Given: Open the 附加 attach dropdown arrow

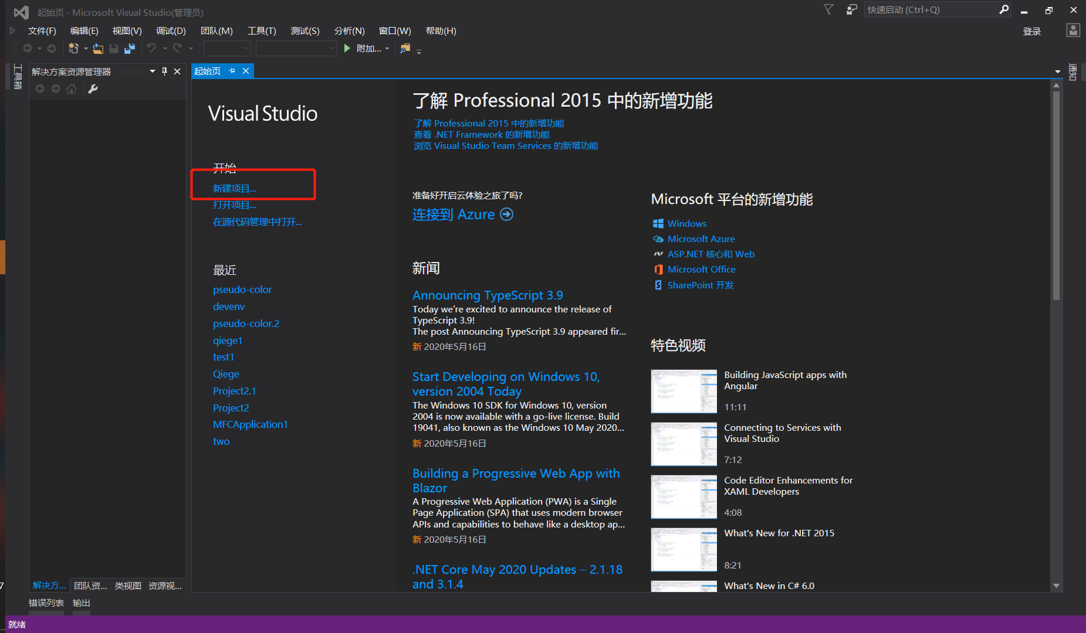Looking at the screenshot, I should (387, 49).
